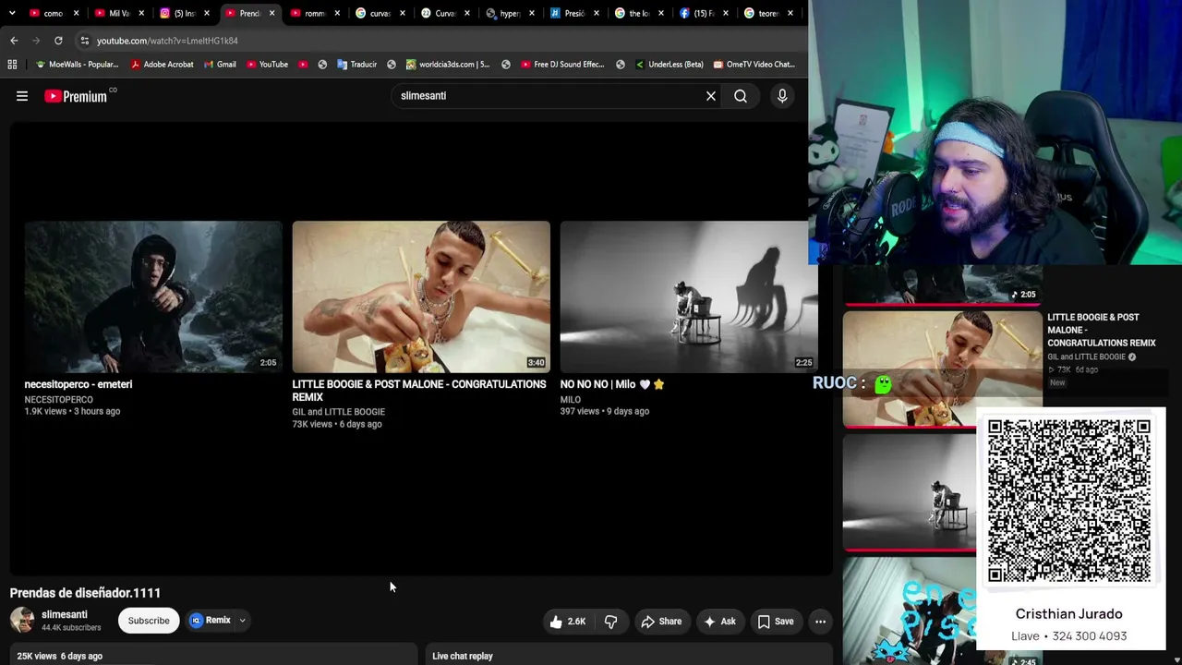Open worldcia3ds.com bookmark
Viewport: 1182px width, 665px height.
pyautogui.click(x=448, y=65)
